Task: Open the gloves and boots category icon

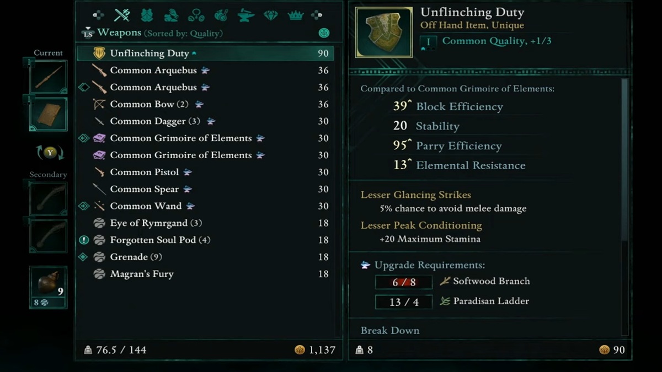Action: click(171, 15)
